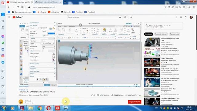Open Facebook bookmark
Viewport: 197px width, 111px height.
tap(90, 12)
